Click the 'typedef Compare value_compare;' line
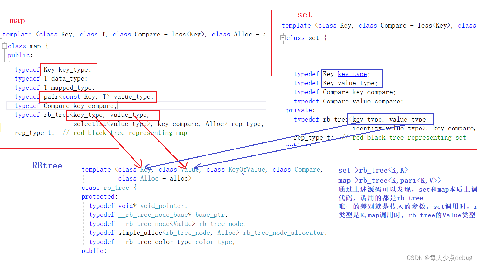This screenshot has width=477, height=264. [x=348, y=101]
